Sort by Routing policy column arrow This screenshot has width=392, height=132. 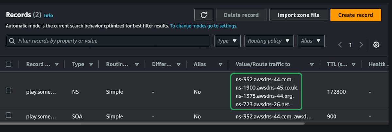pos(137,64)
